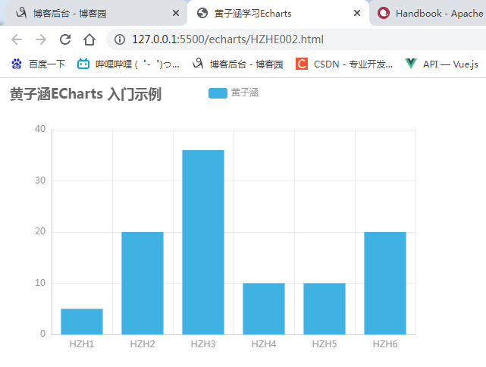Click the 博客园 bookmark favicon
Screen dimensions: 486x367
point(198,64)
